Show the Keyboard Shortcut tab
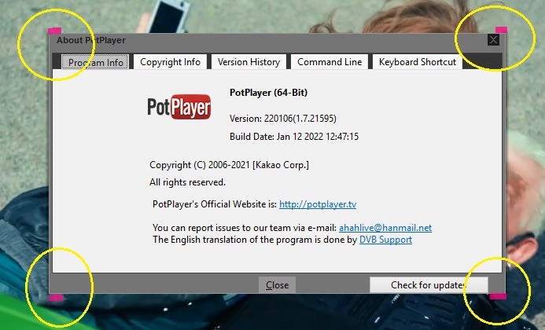Image resolution: width=545 pixels, height=330 pixels. click(x=417, y=62)
